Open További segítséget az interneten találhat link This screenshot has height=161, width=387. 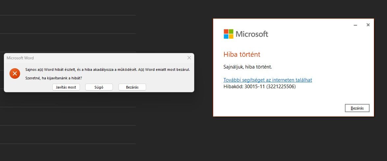point(268,80)
